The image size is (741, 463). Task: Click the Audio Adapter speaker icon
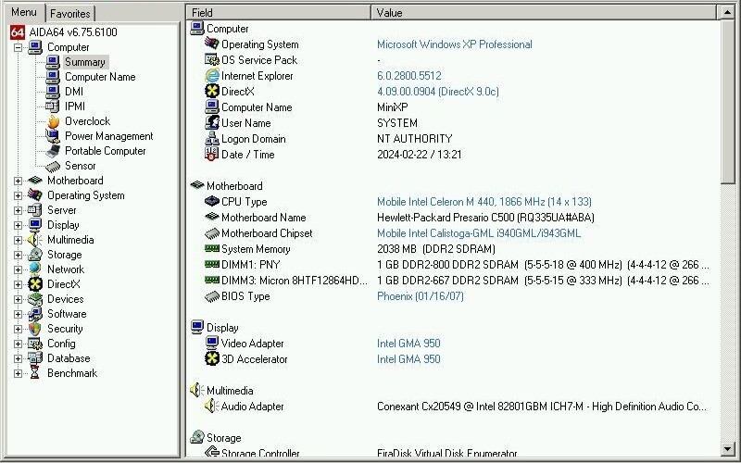[x=212, y=407]
